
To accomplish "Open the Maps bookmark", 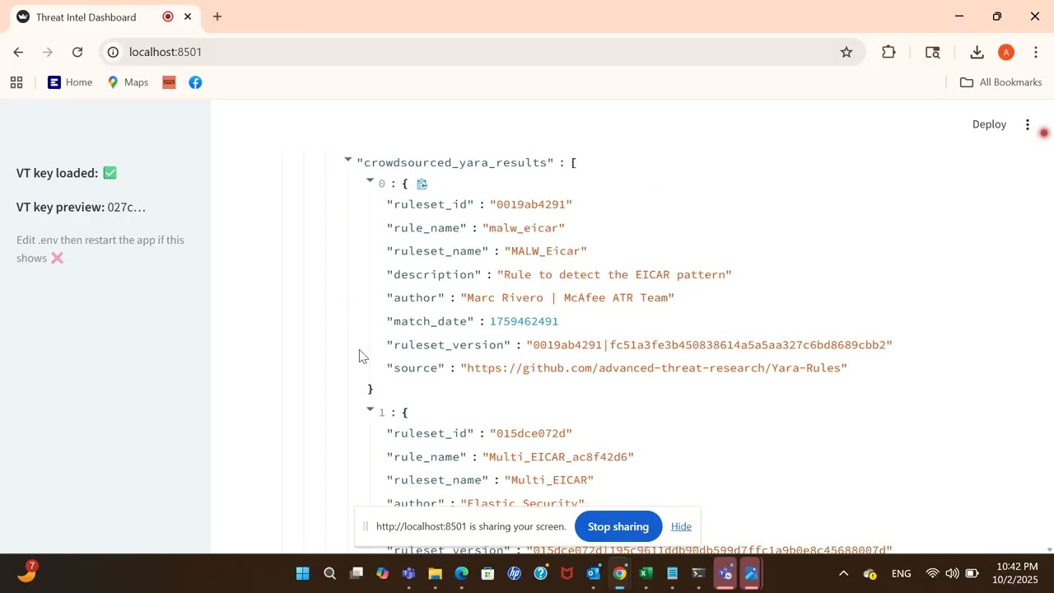I will tap(128, 82).
